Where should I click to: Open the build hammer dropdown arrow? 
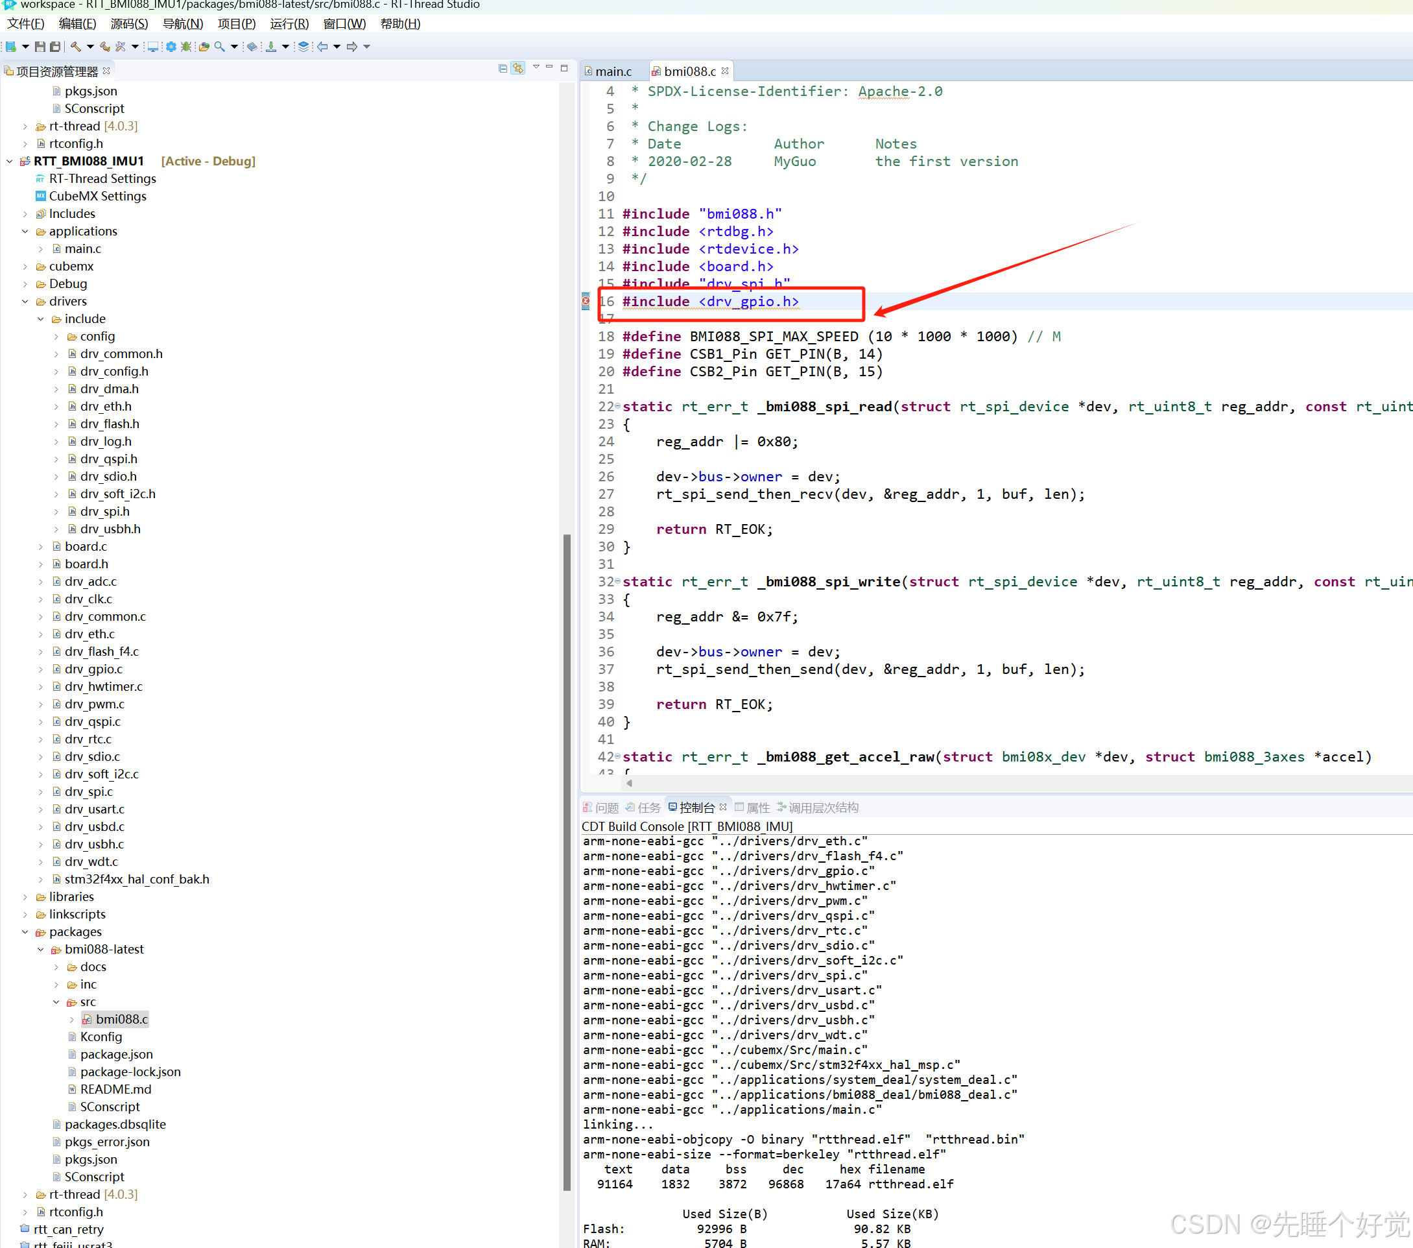click(90, 46)
